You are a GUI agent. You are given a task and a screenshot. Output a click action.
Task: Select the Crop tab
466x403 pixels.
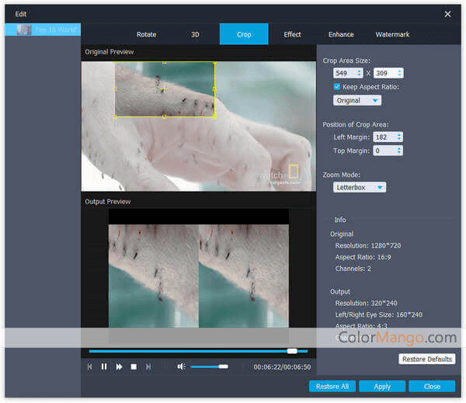click(244, 34)
